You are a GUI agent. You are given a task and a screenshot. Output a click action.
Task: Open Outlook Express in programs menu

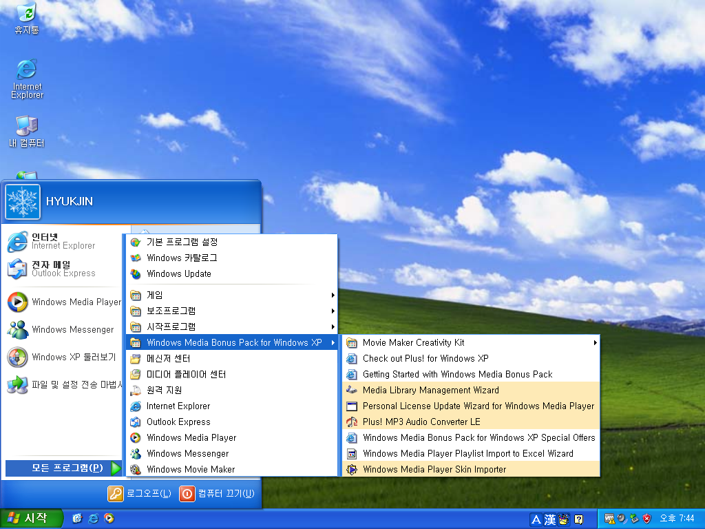click(232, 422)
